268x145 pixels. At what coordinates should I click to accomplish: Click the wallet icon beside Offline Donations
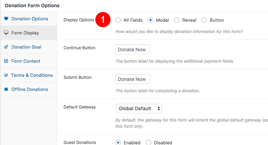6,89
